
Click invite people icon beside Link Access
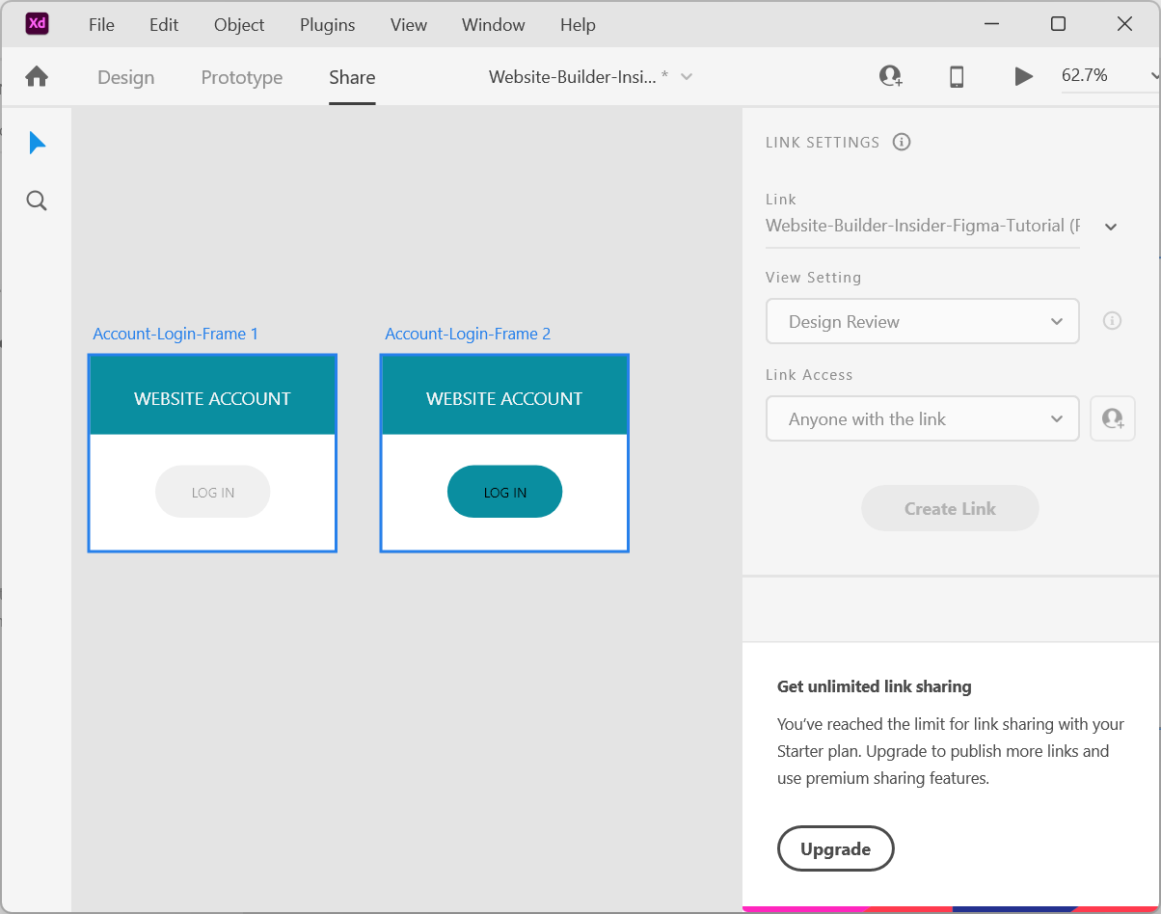point(1112,418)
